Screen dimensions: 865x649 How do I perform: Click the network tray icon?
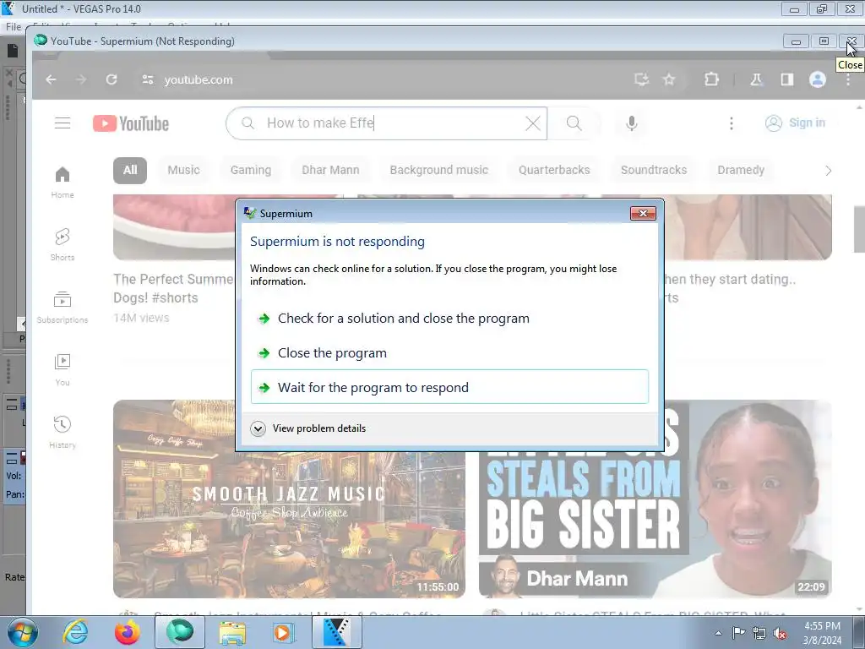tap(759, 633)
